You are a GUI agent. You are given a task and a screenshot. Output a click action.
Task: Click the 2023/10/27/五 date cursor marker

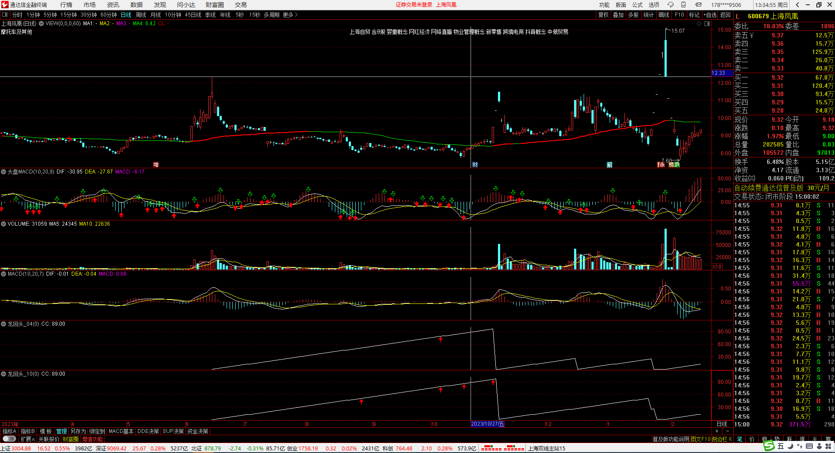pos(488,424)
